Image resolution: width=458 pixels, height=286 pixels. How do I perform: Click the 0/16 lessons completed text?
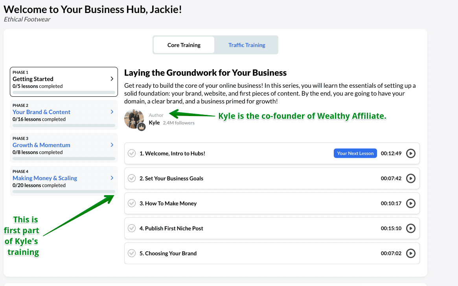(39, 119)
